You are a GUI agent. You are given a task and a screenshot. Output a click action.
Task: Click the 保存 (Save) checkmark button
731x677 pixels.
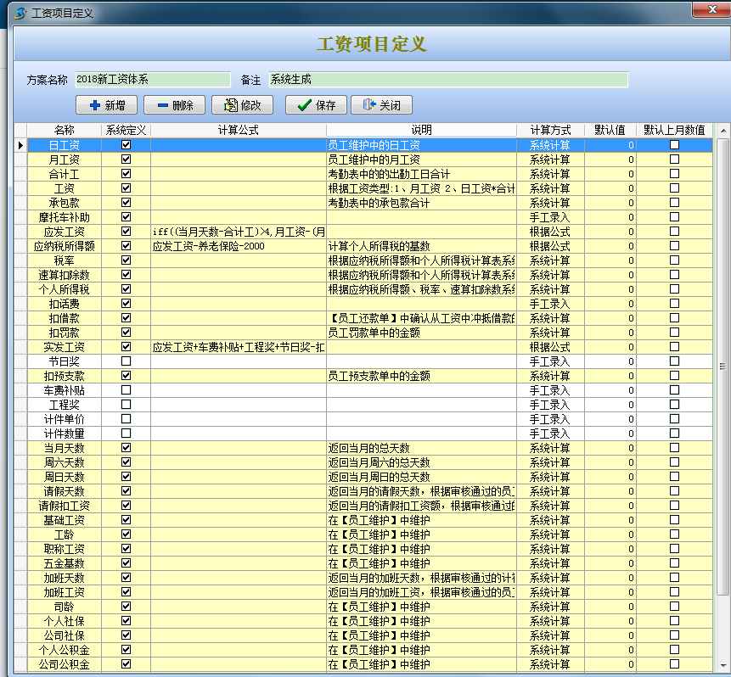[316, 105]
